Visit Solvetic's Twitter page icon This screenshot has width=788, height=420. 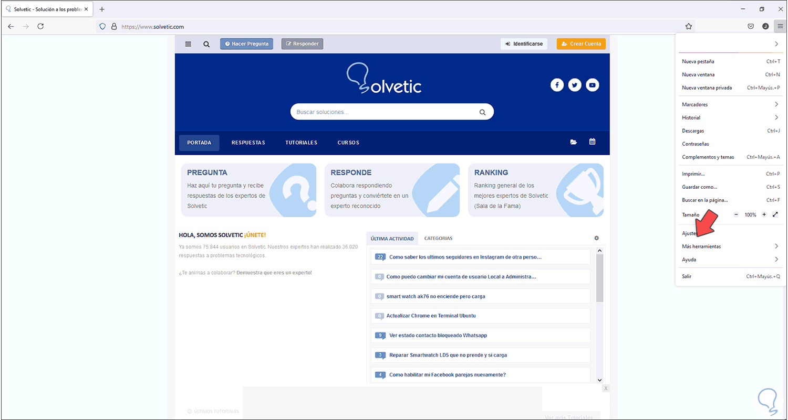coord(575,85)
